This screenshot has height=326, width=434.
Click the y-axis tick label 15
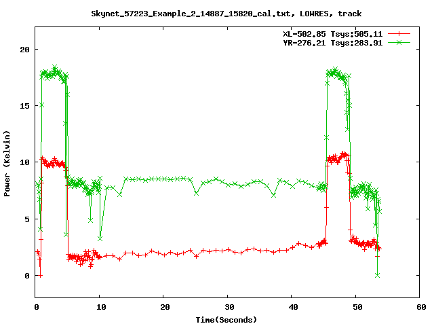tap(24, 106)
